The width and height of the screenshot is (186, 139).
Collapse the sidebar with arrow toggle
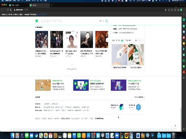pyautogui.click(x=184, y=78)
